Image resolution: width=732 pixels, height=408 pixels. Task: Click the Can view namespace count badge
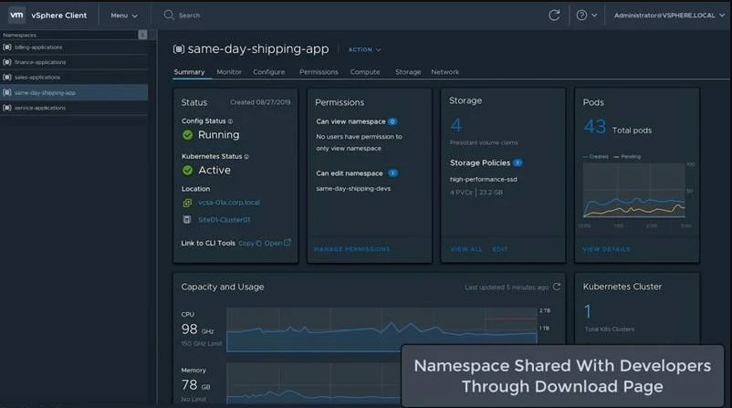(392, 121)
